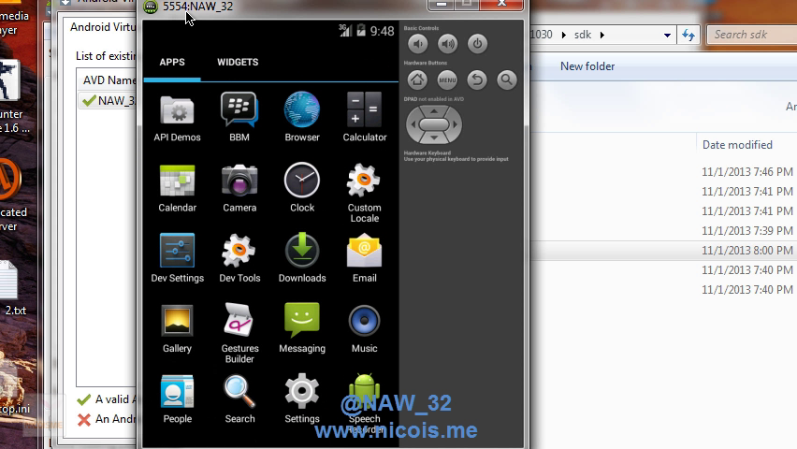The height and width of the screenshot is (449, 797).
Task: Click the emulator MENU hardware button
Action: pyautogui.click(x=447, y=80)
